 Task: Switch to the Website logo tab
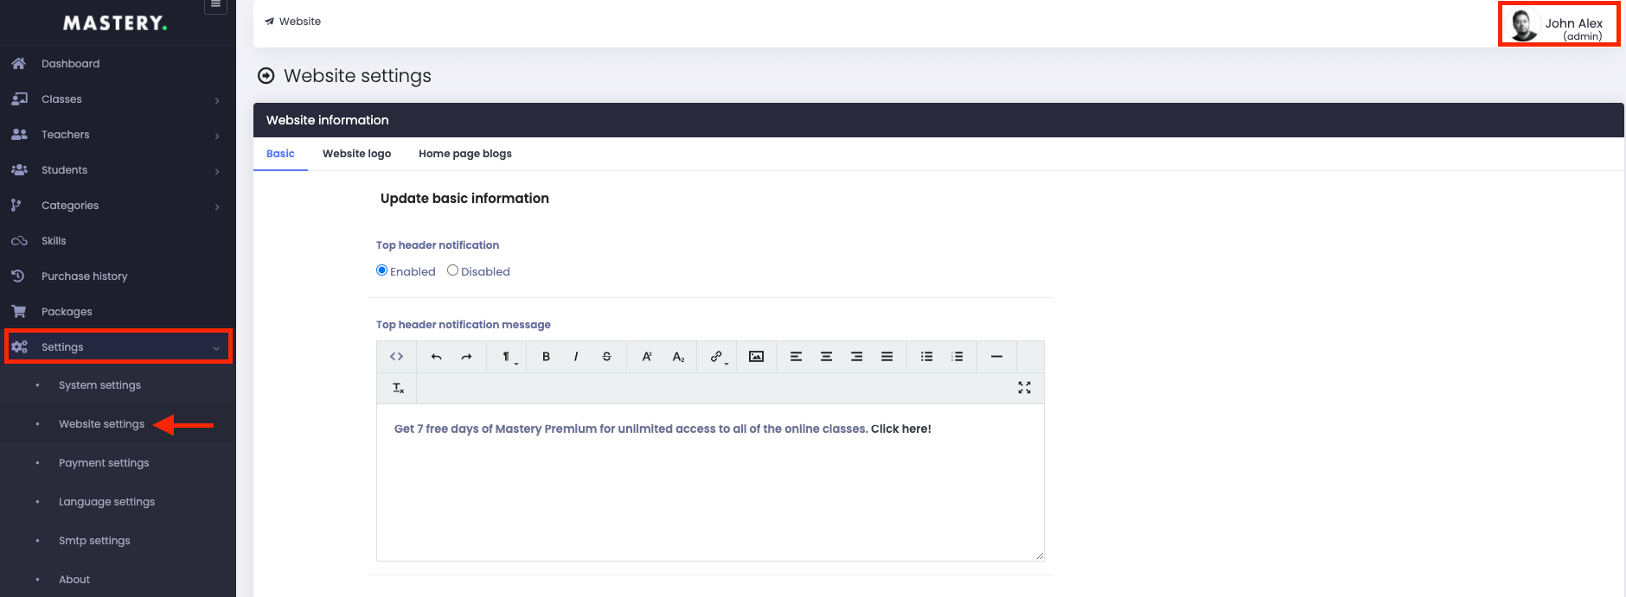356,154
